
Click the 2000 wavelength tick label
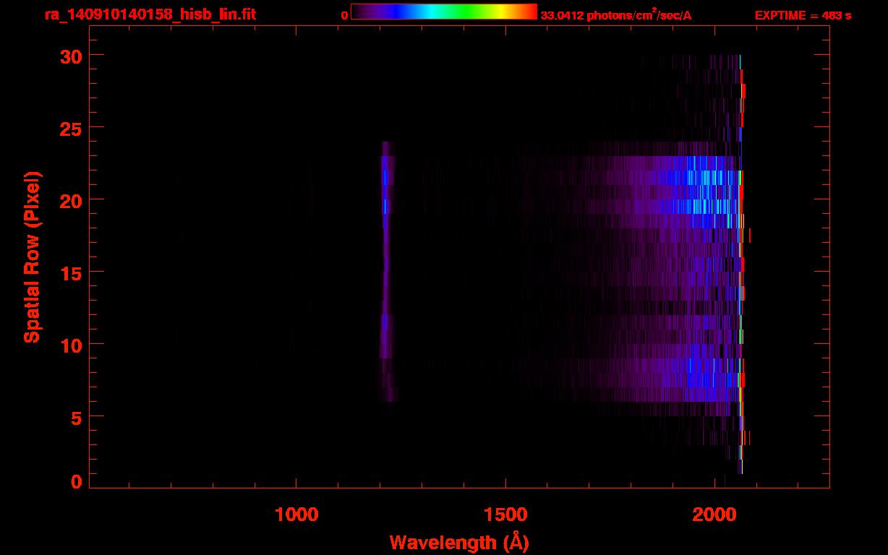click(x=715, y=514)
